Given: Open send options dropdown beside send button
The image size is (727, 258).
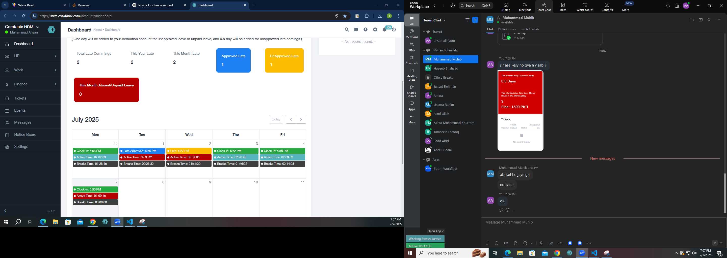Looking at the screenshot, I should point(721,243).
